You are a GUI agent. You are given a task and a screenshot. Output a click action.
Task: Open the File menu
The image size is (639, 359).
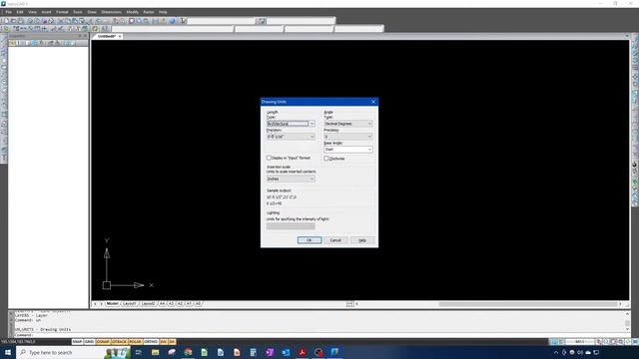9,12
